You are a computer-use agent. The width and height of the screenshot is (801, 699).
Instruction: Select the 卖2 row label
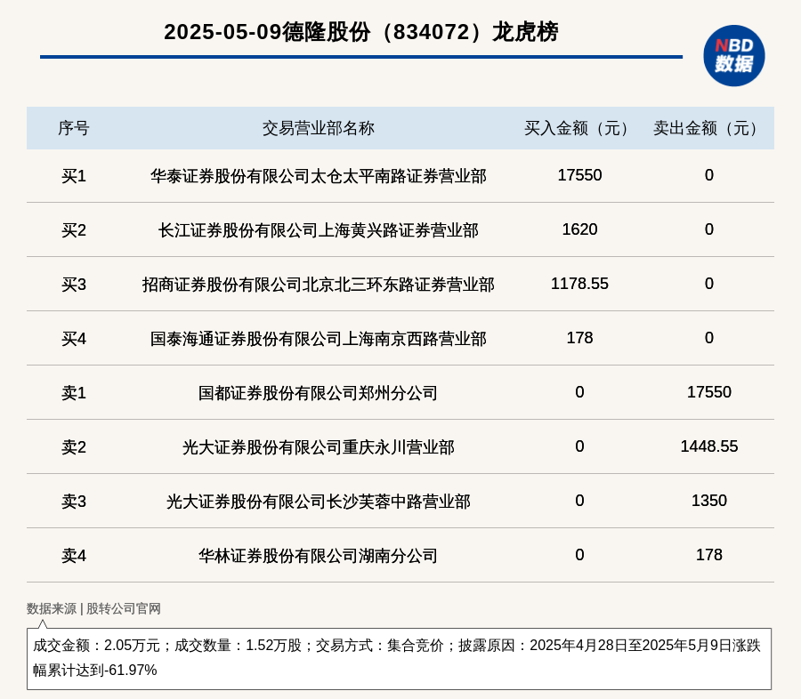point(74,447)
